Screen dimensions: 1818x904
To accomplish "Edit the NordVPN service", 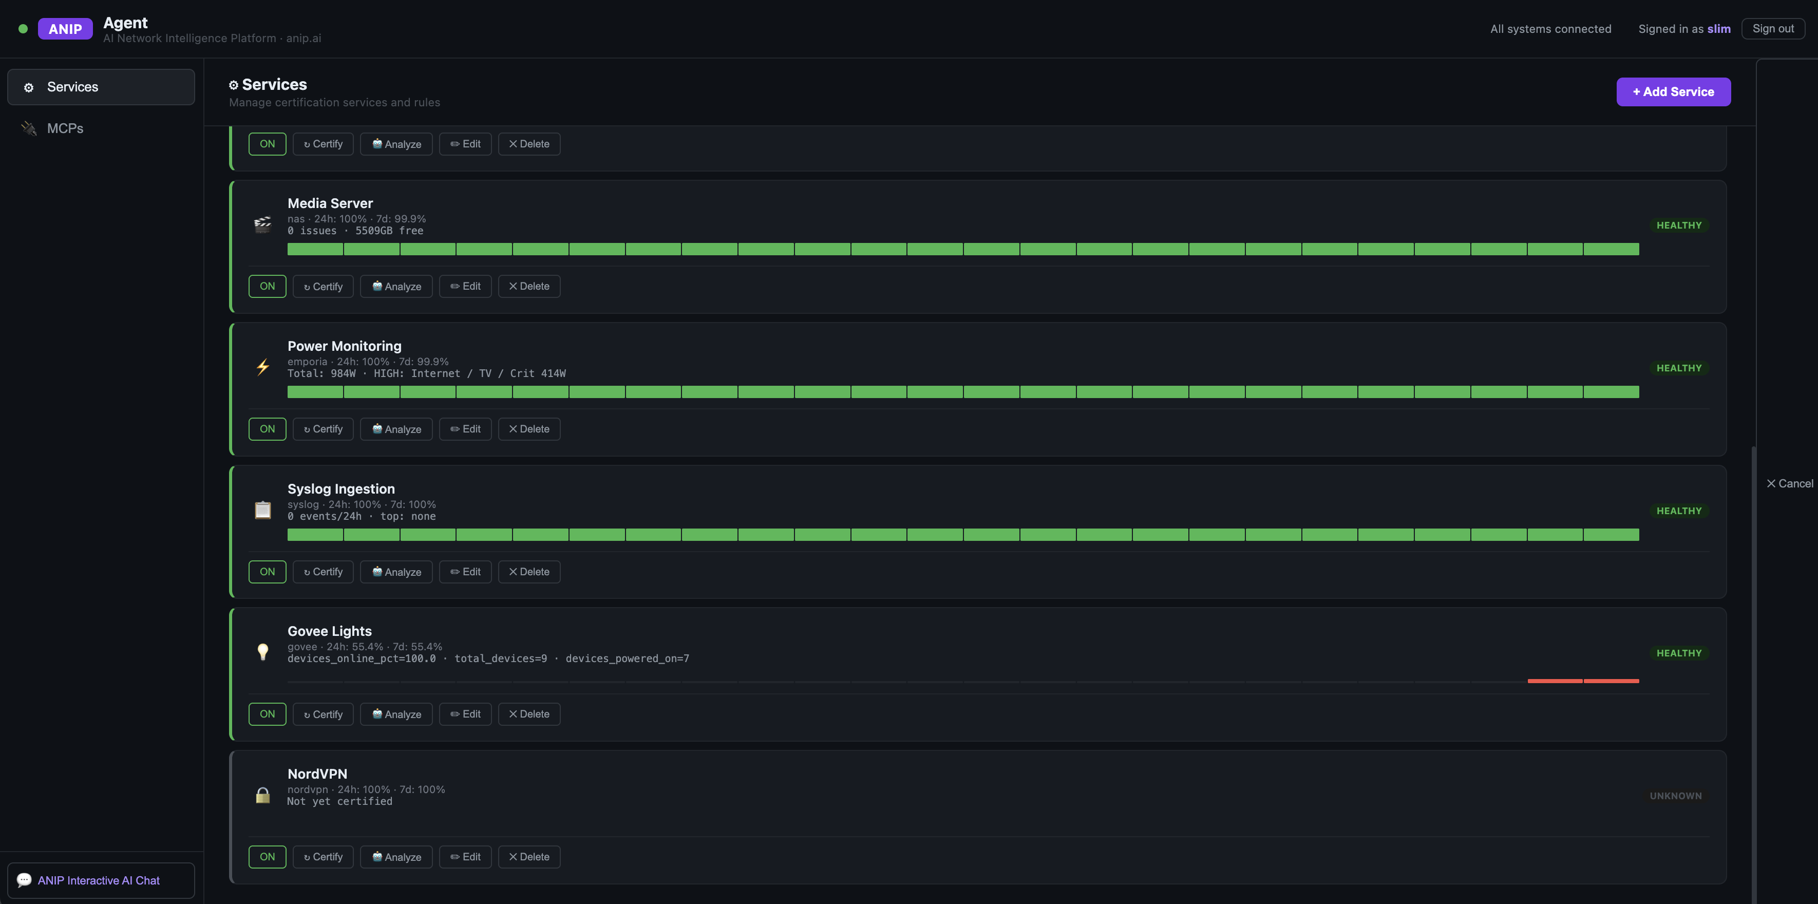I will tap(466, 857).
